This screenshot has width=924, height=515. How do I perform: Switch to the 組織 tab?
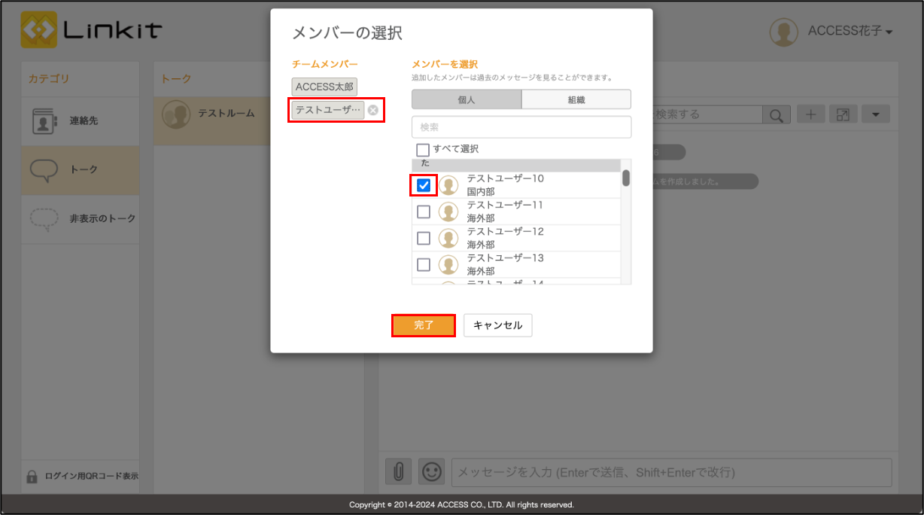click(576, 99)
